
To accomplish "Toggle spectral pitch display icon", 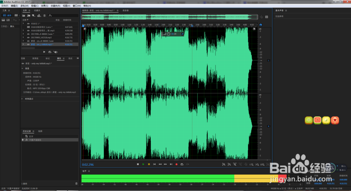I will coord(8,20).
